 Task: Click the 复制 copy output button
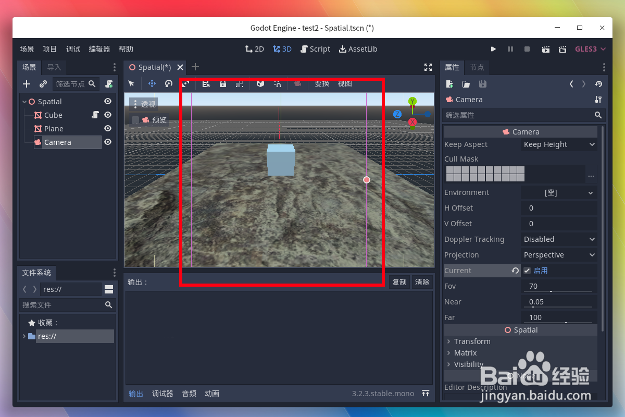(x=399, y=282)
